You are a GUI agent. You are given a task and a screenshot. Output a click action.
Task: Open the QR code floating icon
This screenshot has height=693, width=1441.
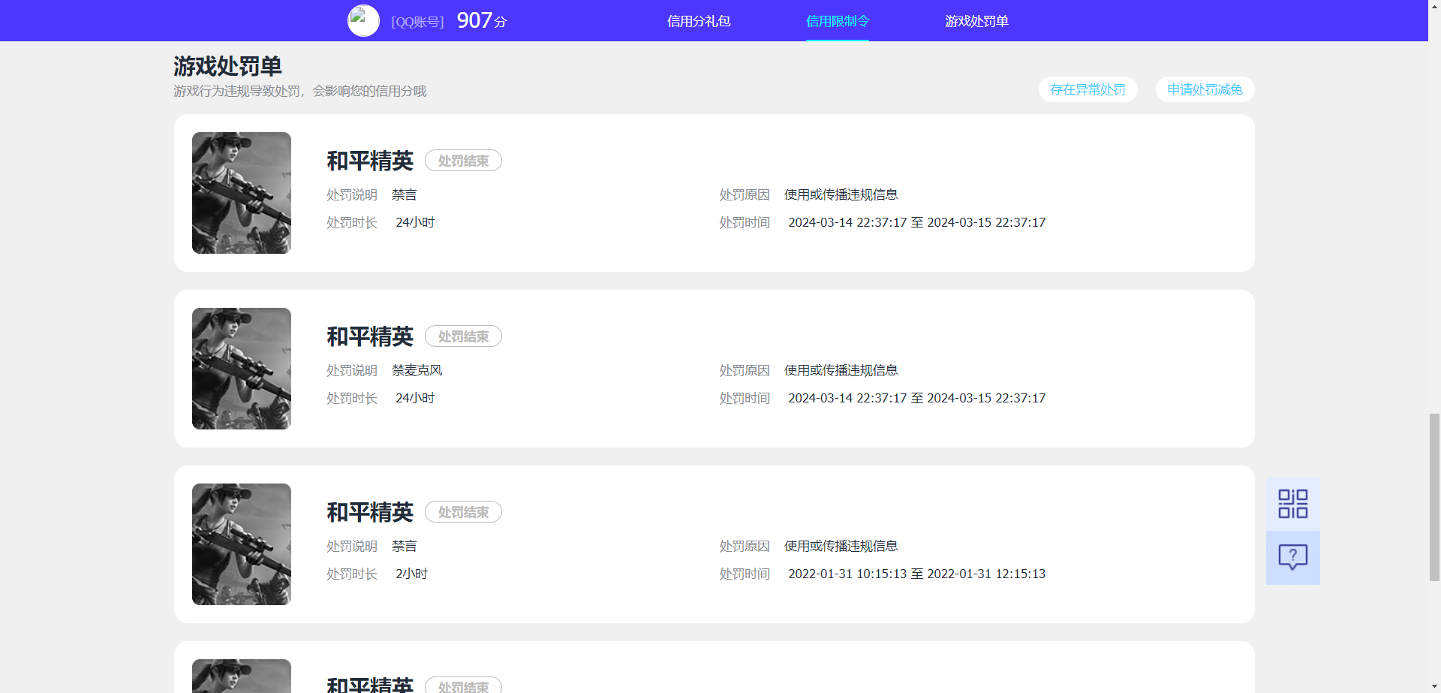point(1292,504)
